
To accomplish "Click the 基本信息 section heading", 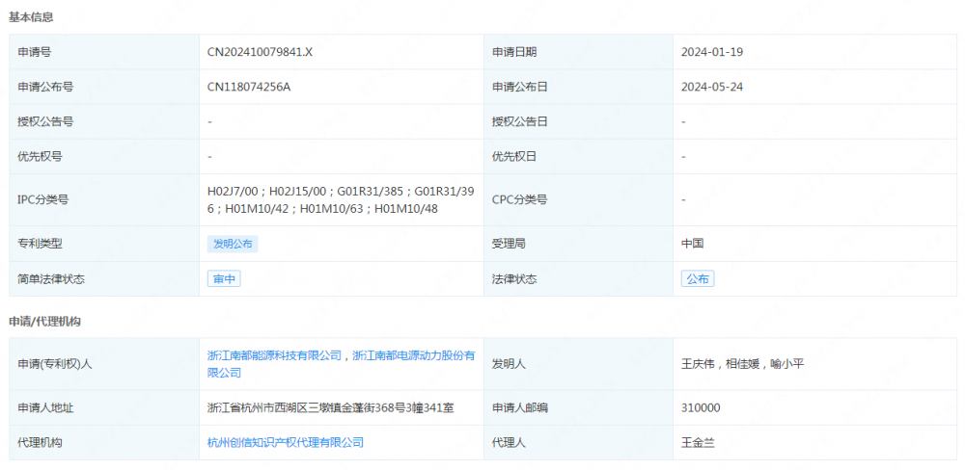I will [31, 17].
